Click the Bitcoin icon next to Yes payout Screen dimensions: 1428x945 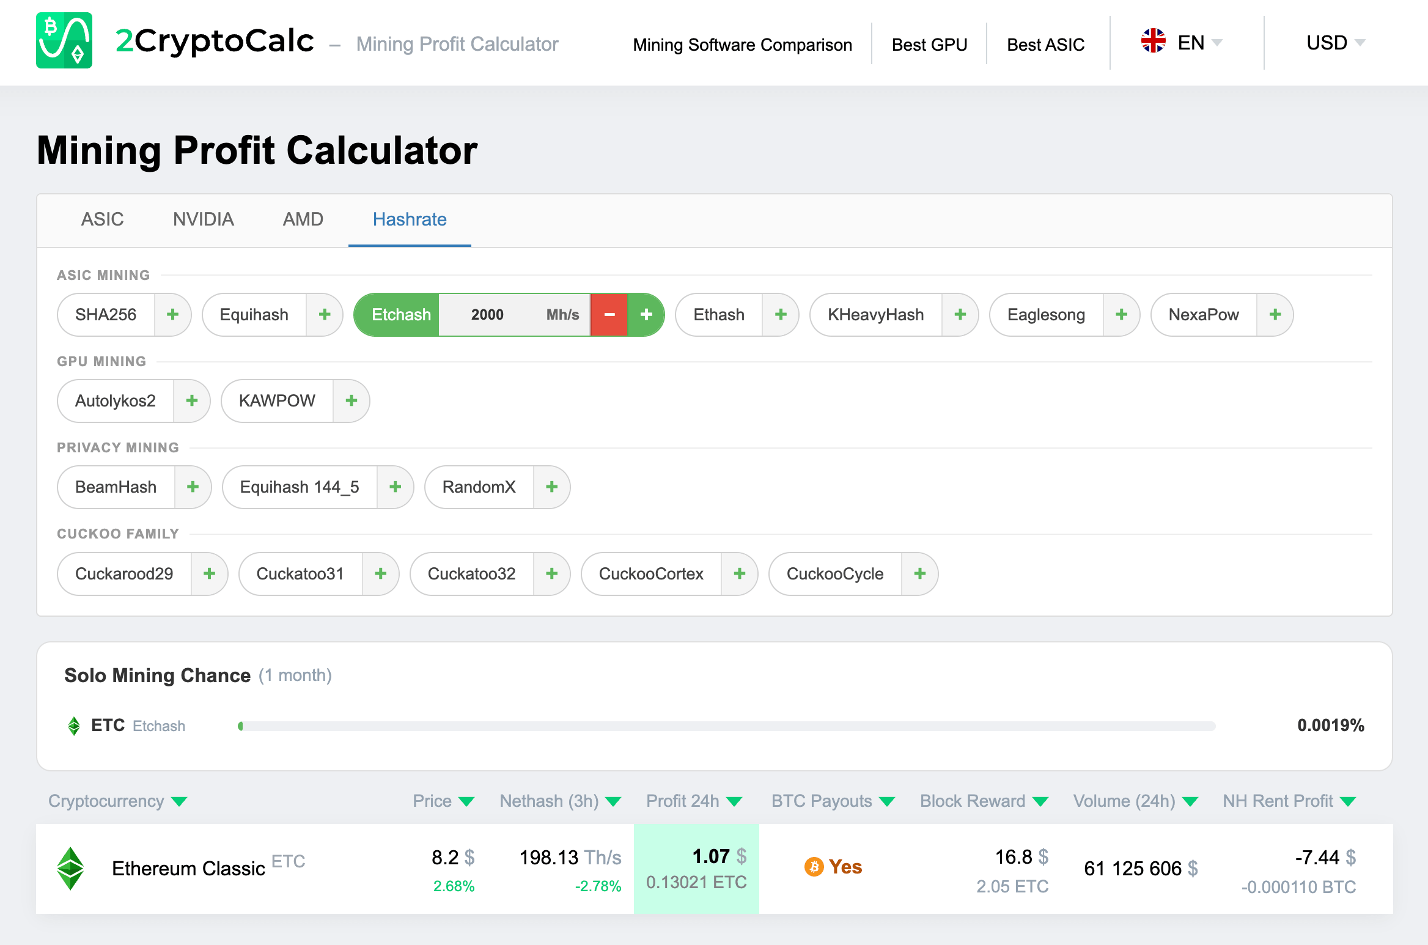(x=813, y=866)
